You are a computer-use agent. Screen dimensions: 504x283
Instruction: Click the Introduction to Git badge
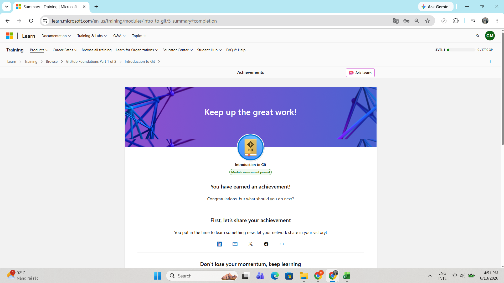(250, 147)
